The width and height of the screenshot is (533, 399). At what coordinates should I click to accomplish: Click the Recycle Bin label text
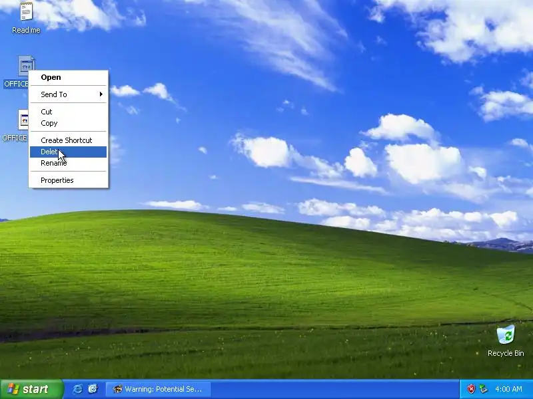tap(506, 353)
